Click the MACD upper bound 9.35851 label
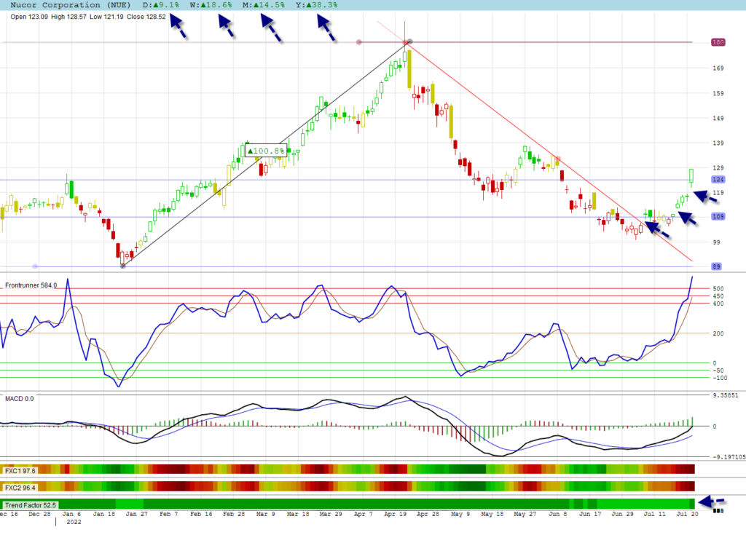Viewport: 746px width, 535px height. click(x=726, y=395)
